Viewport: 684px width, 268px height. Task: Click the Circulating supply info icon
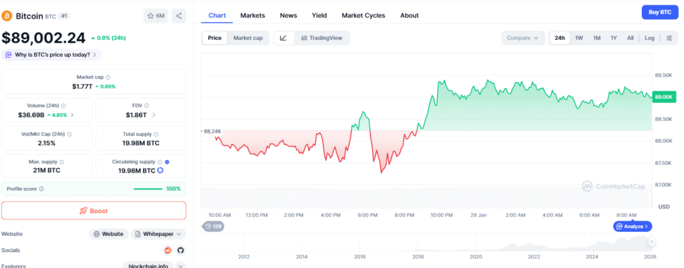[x=160, y=162]
